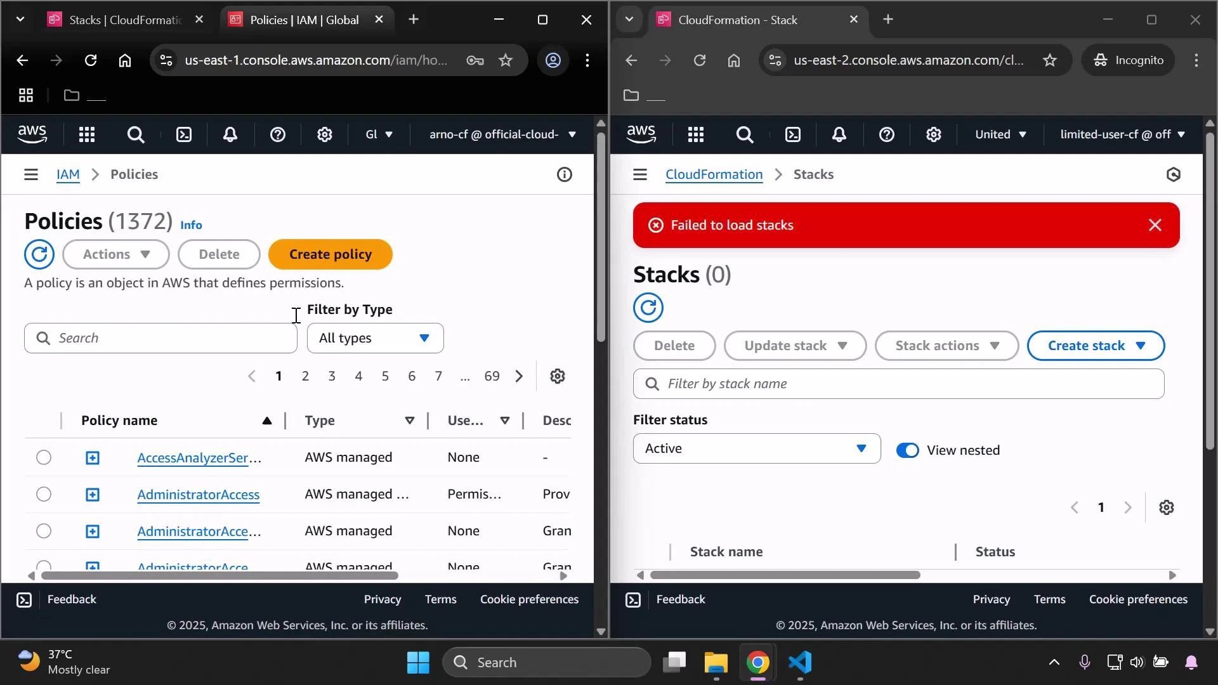Viewport: 1218px width, 685px height.
Task: Click the AWS console settings gear icon
Action: point(325,134)
